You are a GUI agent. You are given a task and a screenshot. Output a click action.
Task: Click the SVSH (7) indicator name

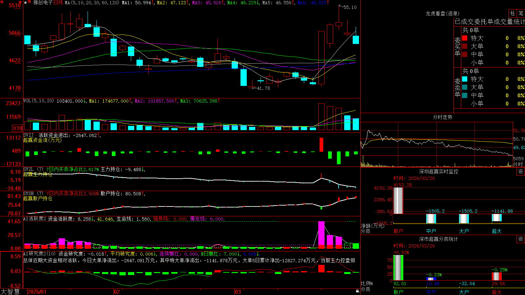[x=33, y=194]
